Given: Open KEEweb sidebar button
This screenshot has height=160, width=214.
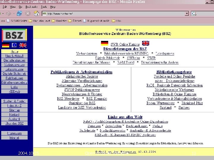Looking at the screenshot, I should (14, 91).
